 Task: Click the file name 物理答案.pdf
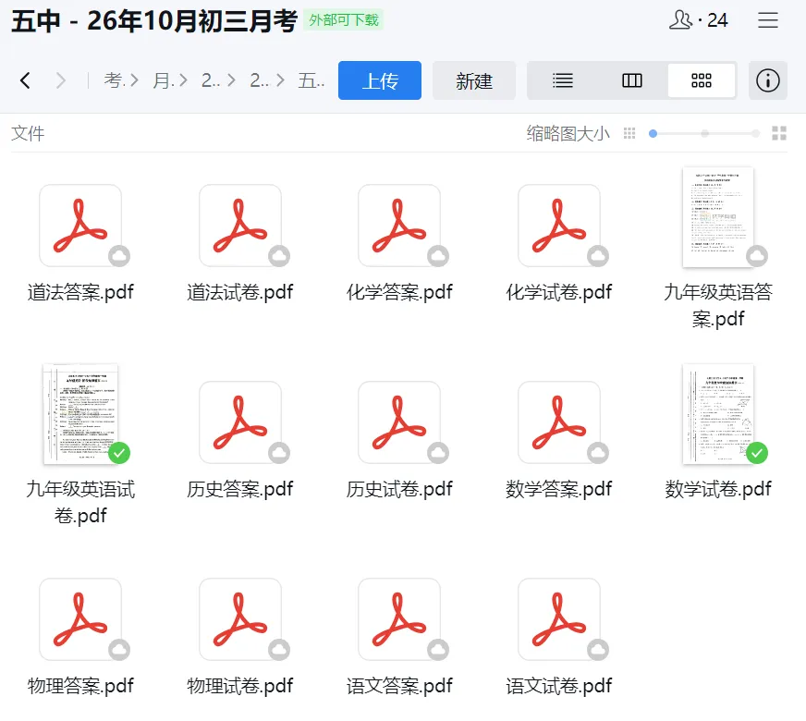(80, 686)
